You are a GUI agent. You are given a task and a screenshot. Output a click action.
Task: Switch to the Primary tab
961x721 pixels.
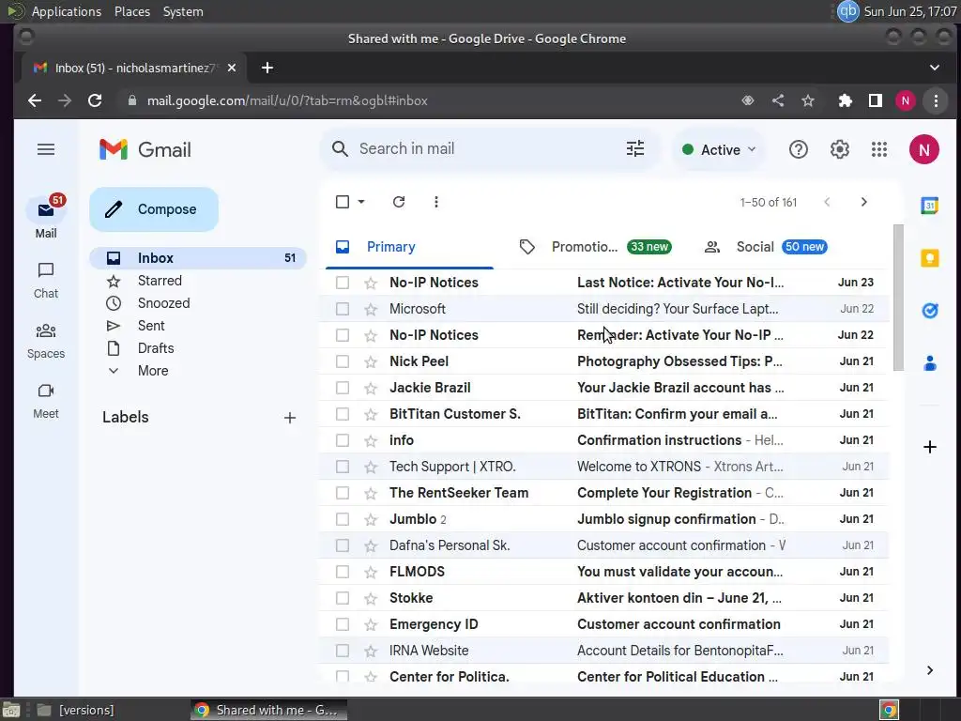[409, 247]
